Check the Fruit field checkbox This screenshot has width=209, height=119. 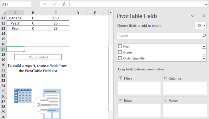(120, 46)
